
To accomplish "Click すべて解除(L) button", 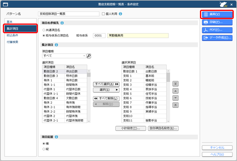I will point(106,99).
